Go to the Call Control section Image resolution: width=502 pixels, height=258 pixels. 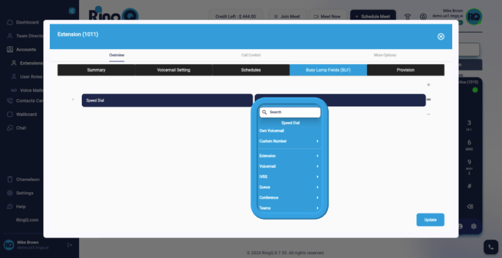[x=251, y=55]
